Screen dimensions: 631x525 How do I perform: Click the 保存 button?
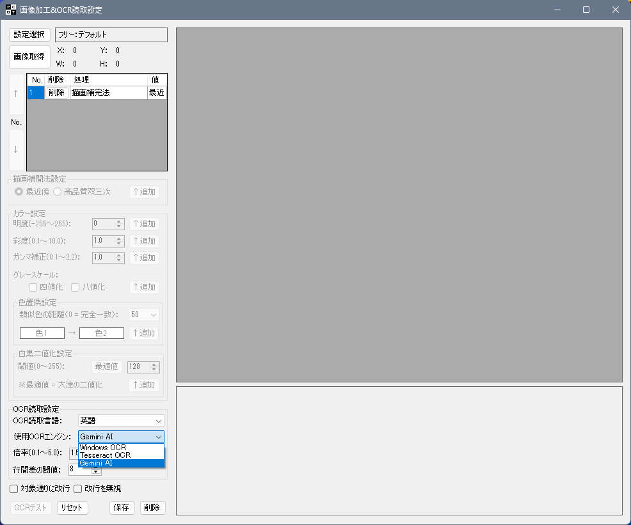[122, 508]
